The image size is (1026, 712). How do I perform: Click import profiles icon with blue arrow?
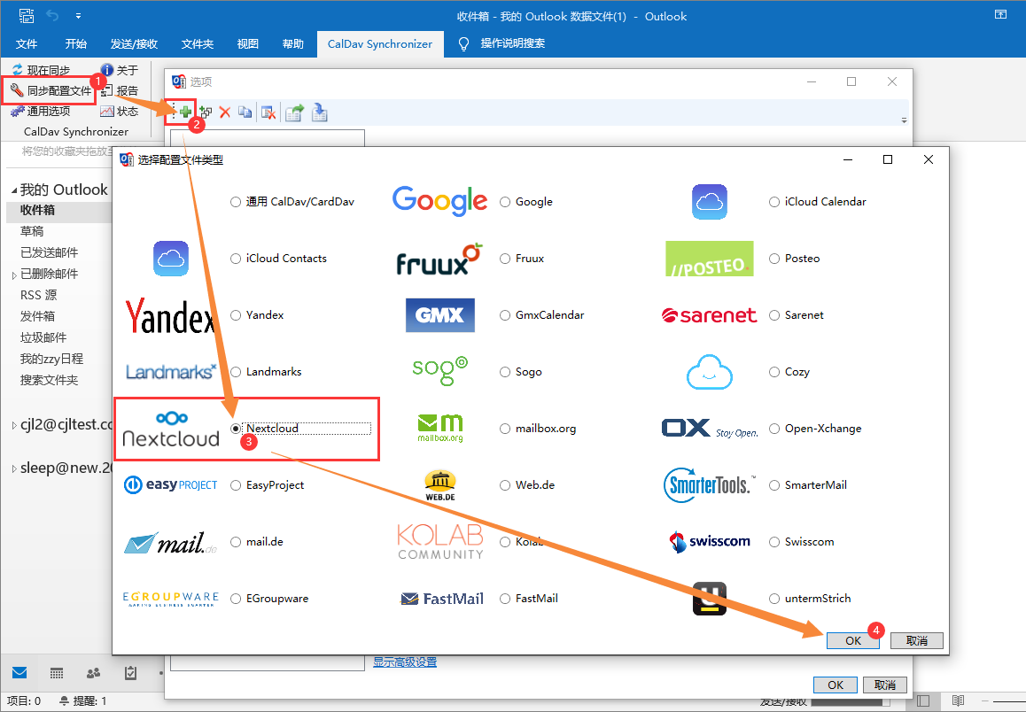click(319, 112)
